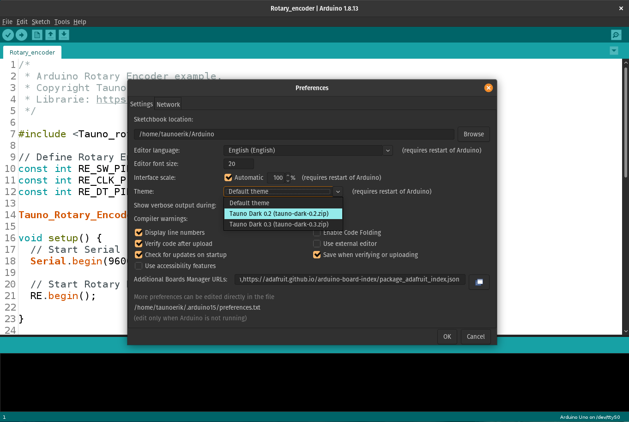Screen dimensions: 629x422
Task: Open the Tools menu
Action: pos(61,22)
